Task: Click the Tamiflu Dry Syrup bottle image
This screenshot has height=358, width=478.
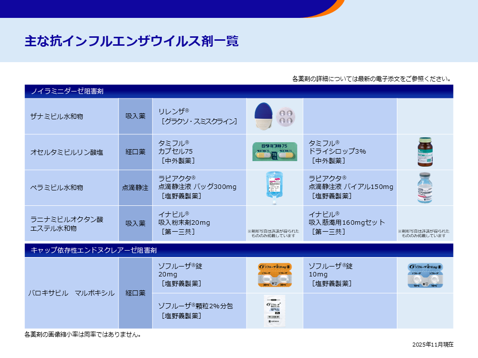Action: coord(426,152)
